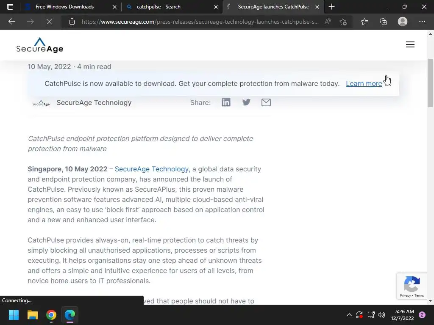The height and width of the screenshot is (325, 434).
Task: Open File Explorer from taskbar
Action: [32, 315]
